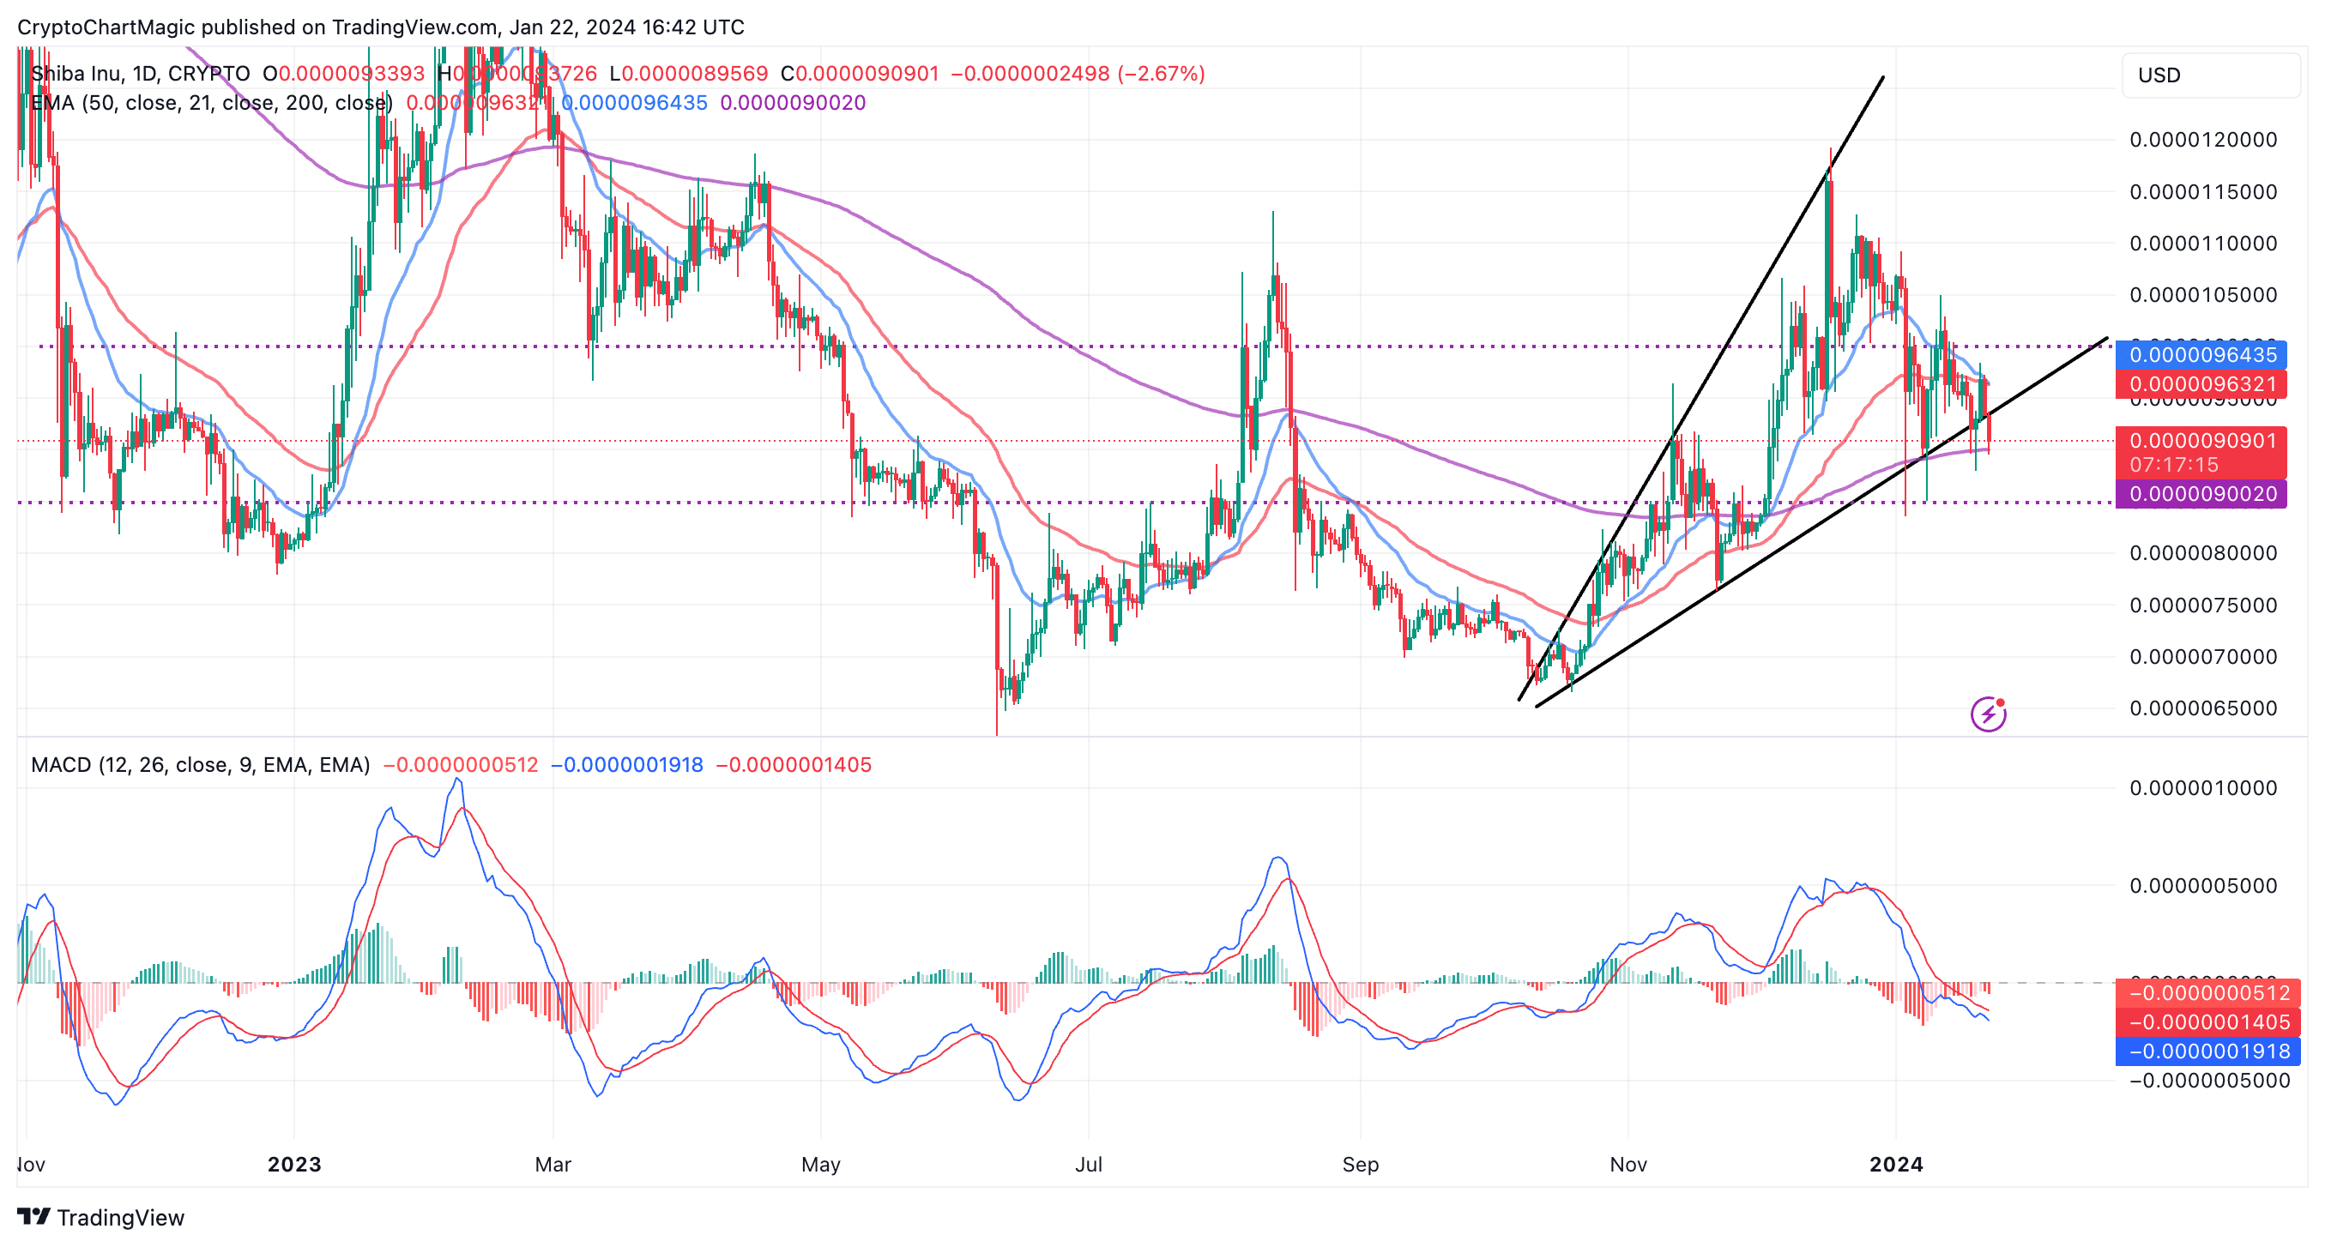Image resolution: width=2325 pixels, height=1247 pixels.
Task: Click the blue 0.0000096435 price label
Action: pyautogui.click(x=2201, y=354)
